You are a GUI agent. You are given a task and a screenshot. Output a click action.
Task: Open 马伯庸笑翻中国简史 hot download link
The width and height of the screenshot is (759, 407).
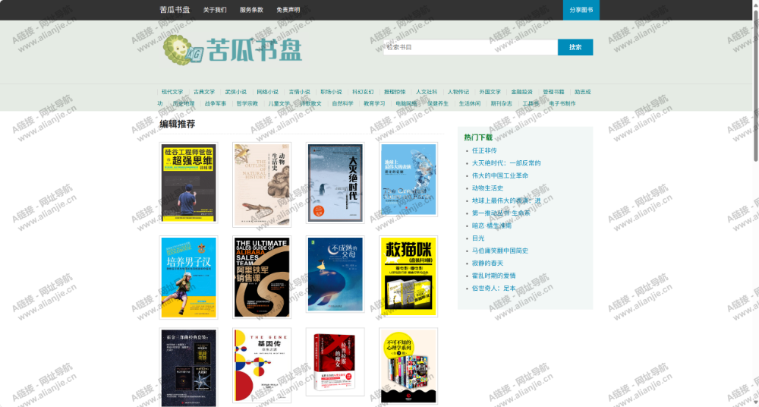coord(500,251)
